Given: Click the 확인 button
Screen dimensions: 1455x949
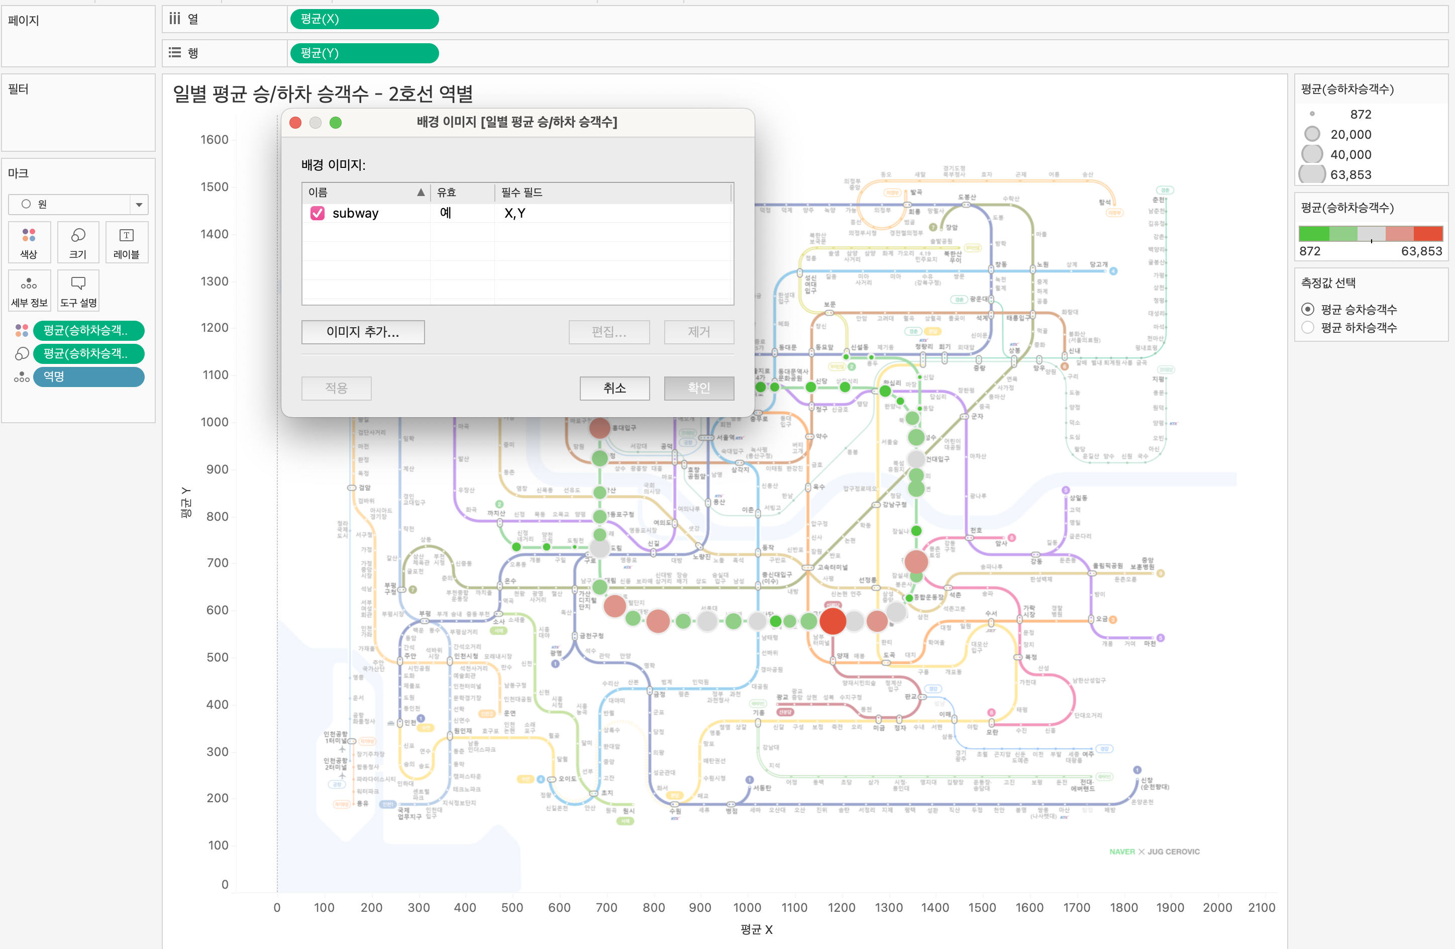Looking at the screenshot, I should [x=699, y=388].
